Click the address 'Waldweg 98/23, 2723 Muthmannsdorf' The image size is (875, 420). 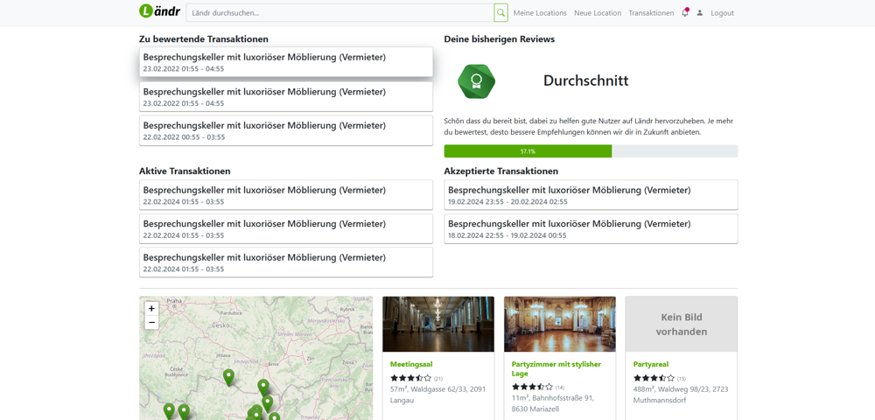click(681, 395)
